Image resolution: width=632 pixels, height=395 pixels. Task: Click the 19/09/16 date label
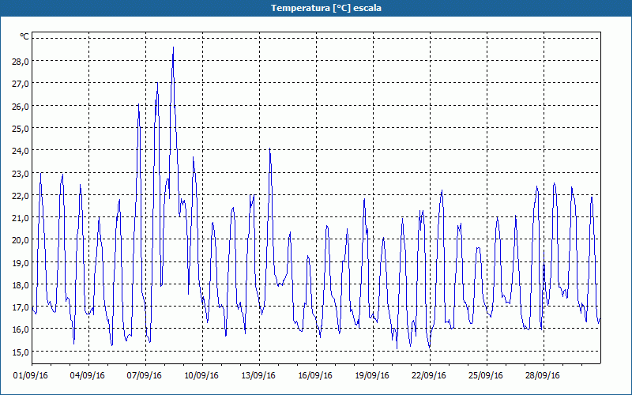click(372, 375)
